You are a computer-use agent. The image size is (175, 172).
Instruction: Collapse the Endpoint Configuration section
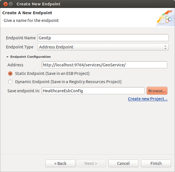pos(7,57)
